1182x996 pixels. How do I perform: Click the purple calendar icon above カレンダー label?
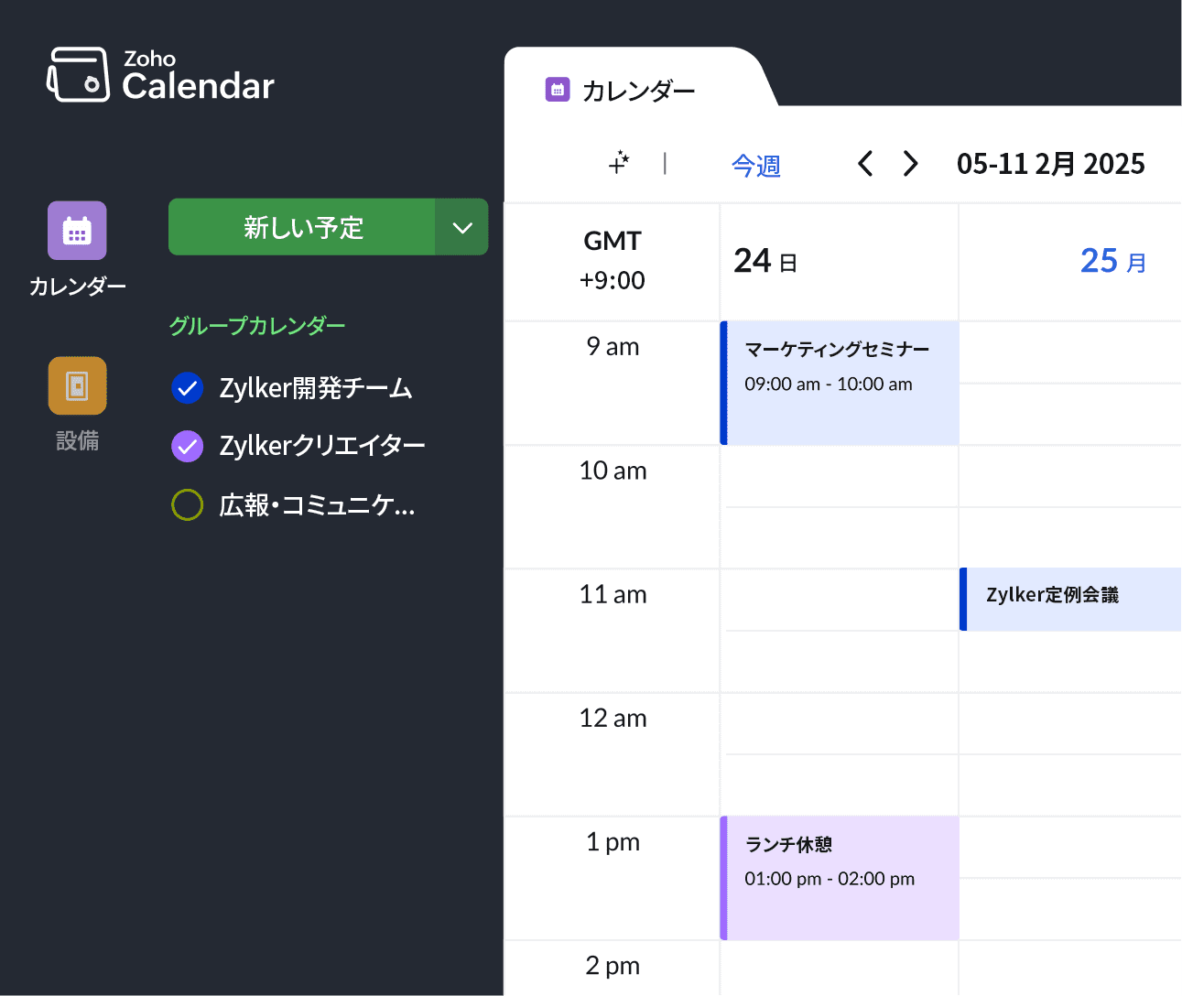77,231
